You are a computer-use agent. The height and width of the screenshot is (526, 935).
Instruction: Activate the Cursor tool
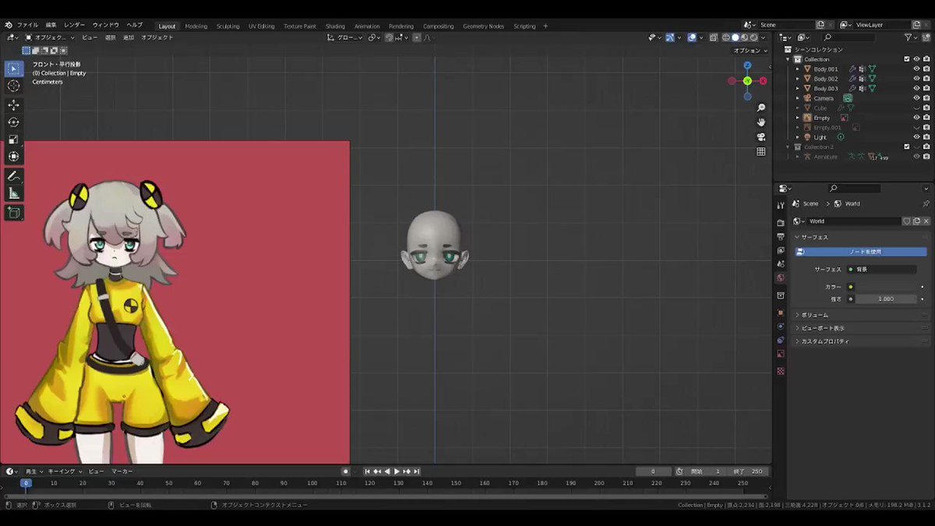pos(13,86)
